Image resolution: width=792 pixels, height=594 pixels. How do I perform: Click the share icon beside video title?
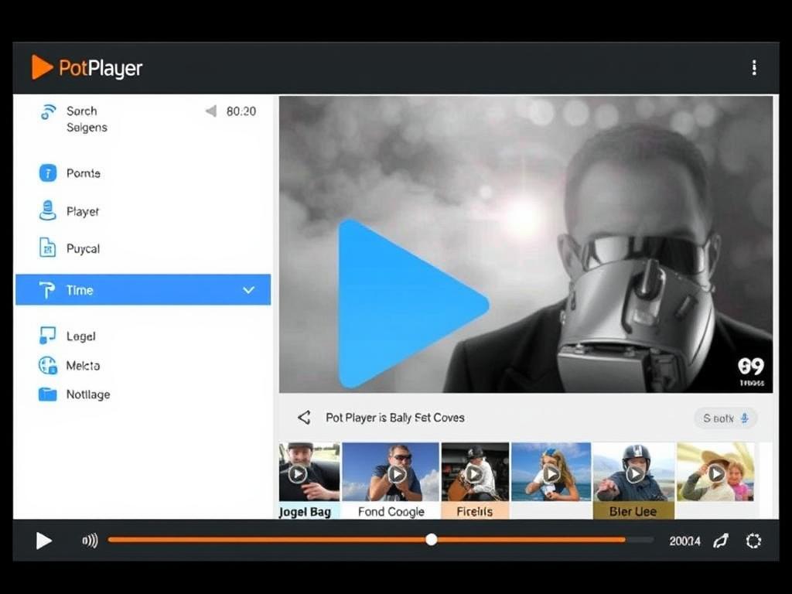click(x=304, y=418)
